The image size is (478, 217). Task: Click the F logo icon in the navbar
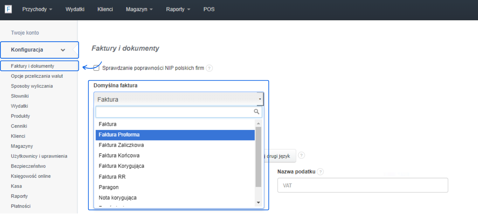coord(8,9)
